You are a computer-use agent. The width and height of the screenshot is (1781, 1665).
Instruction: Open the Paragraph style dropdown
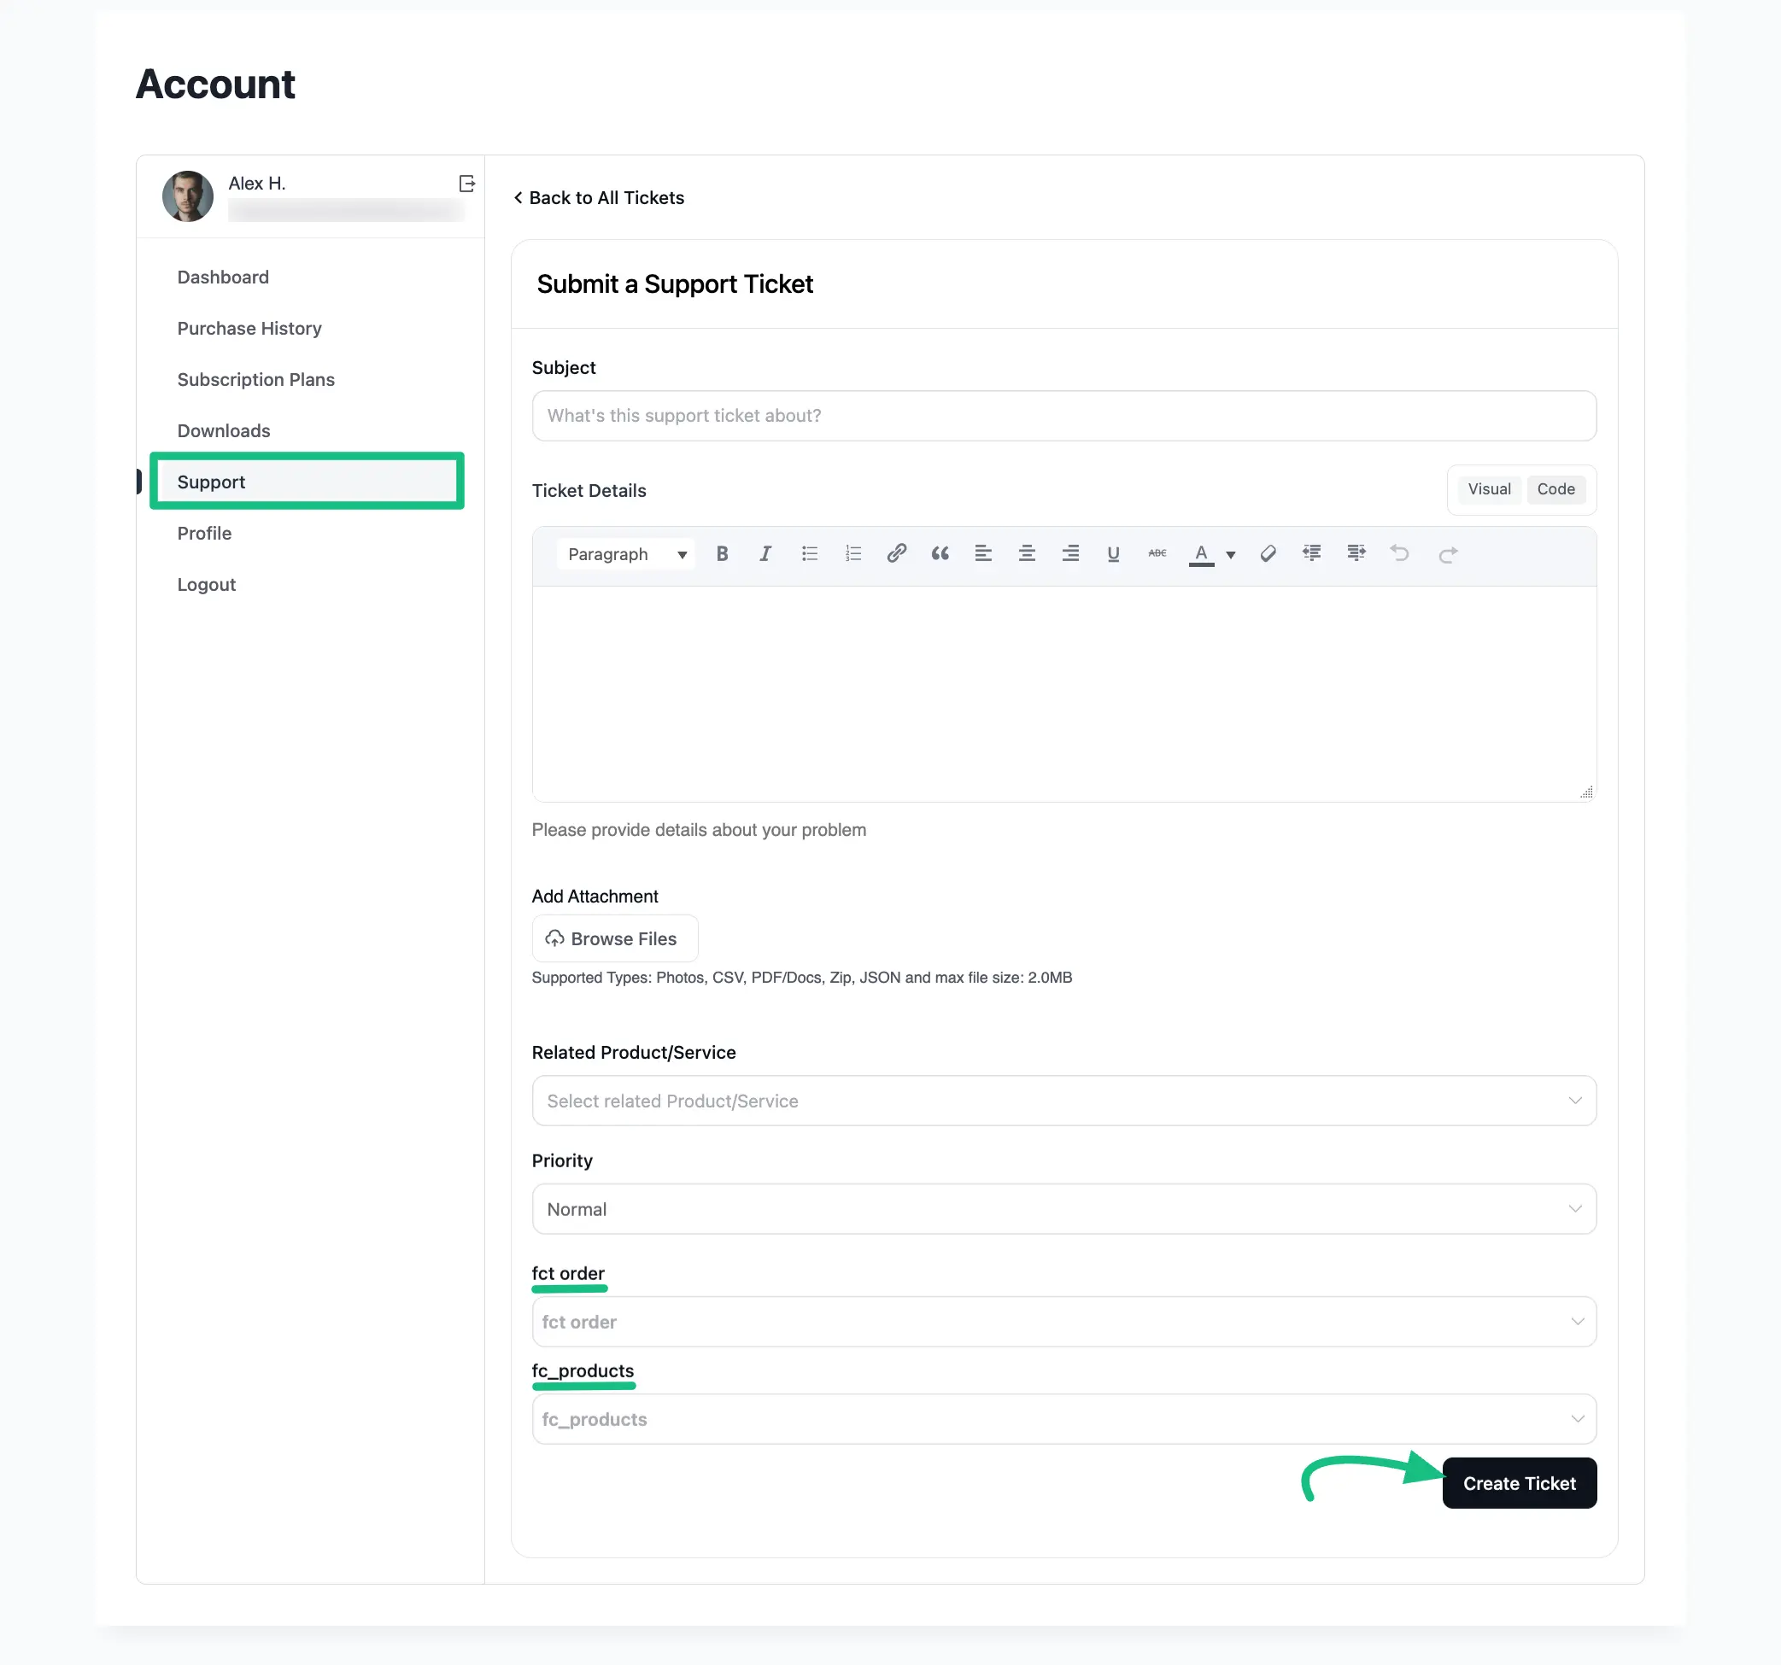pos(626,554)
